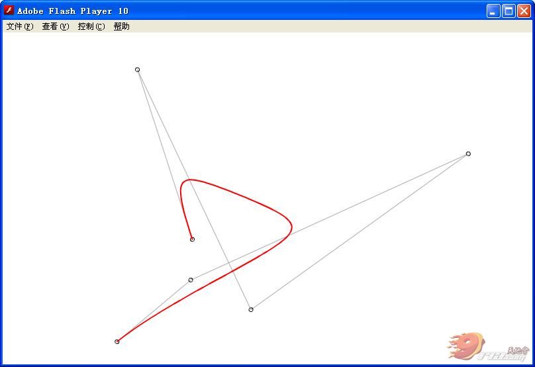Click the Flash Player title bar icon
The width and height of the screenshot is (535, 367).
pos(9,11)
